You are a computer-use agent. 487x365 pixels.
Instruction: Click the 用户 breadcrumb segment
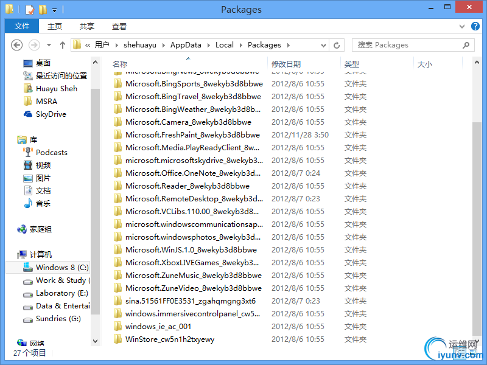click(x=102, y=45)
